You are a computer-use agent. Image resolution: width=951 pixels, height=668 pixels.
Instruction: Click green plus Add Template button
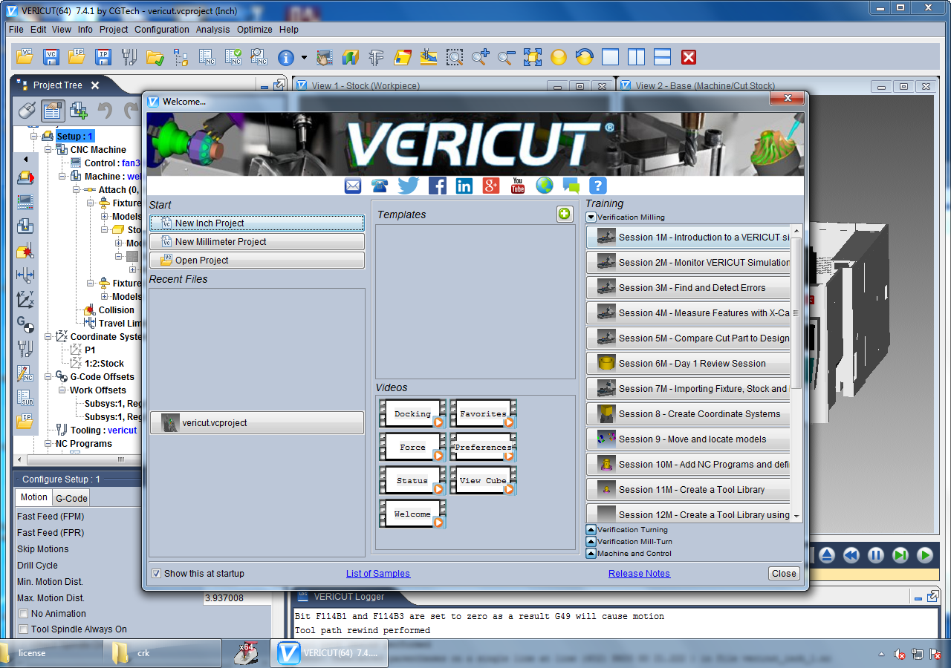point(565,214)
